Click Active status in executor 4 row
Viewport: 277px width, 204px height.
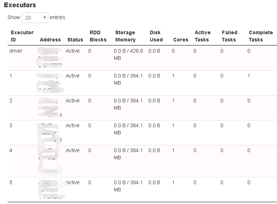point(73,150)
